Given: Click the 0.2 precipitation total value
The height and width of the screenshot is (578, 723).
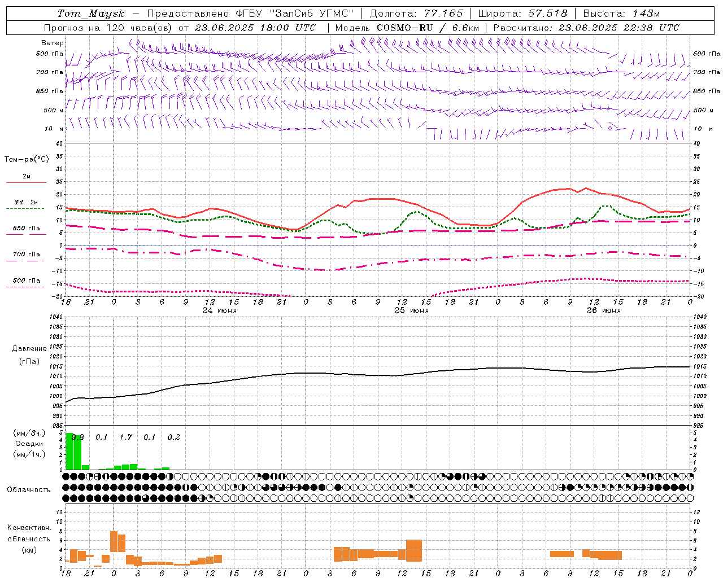Looking at the screenshot, I should pyautogui.click(x=173, y=437).
